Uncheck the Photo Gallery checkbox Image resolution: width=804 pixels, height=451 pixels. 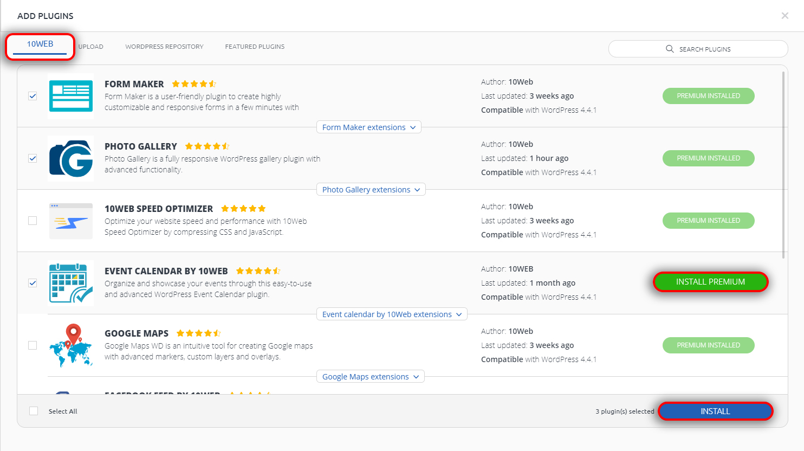point(33,158)
